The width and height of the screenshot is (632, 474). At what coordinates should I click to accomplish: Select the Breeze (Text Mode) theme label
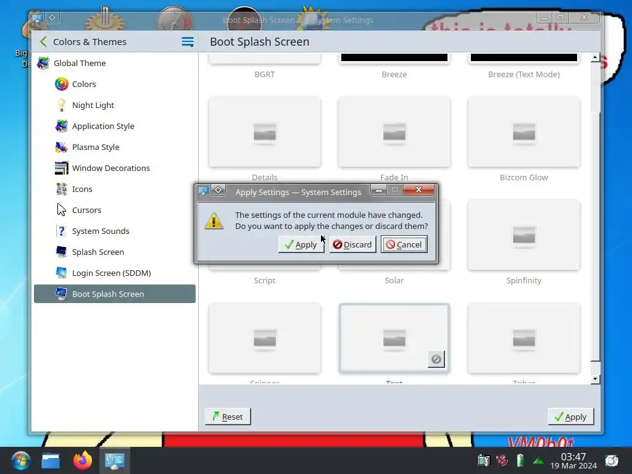click(524, 75)
